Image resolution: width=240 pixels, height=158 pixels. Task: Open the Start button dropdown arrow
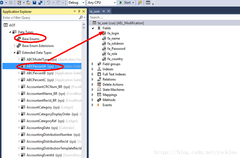133,3
